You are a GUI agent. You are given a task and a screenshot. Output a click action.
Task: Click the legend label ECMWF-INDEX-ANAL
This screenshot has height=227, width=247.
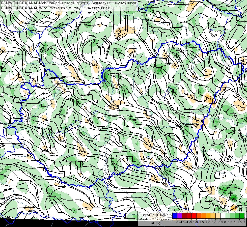coord(155,215)
